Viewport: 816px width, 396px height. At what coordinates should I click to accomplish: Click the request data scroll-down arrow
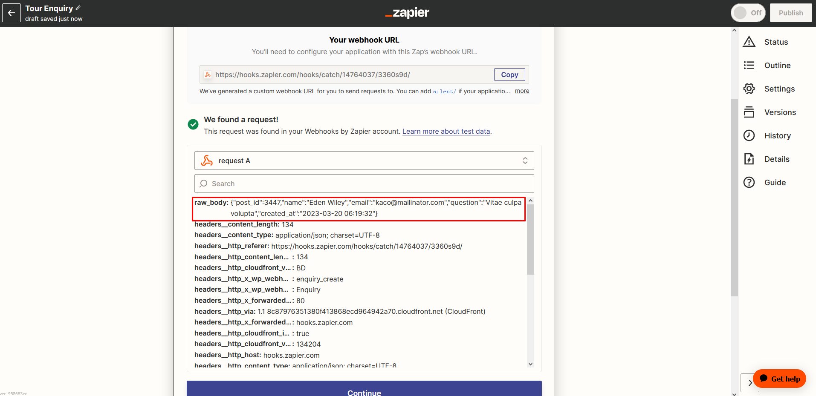click(x=530, y=364)
